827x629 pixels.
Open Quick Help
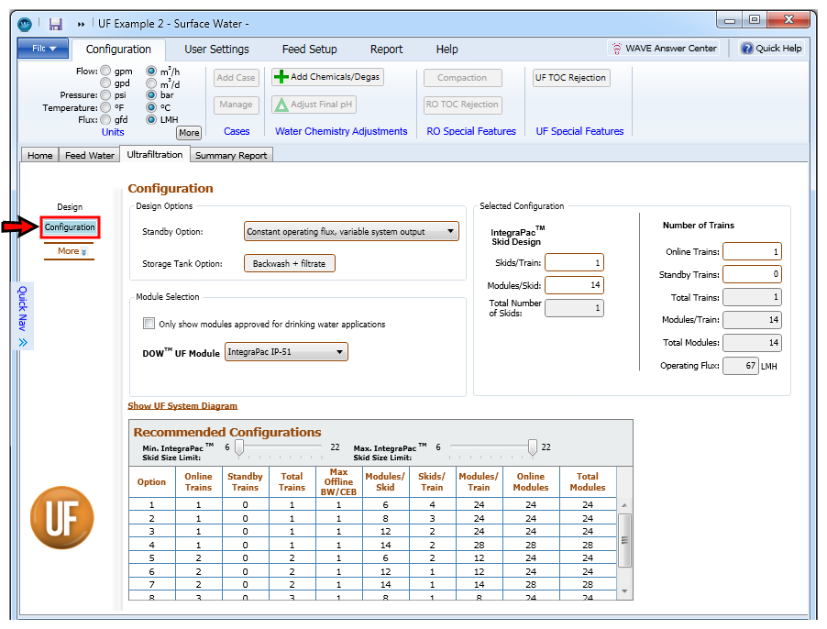(x=772, y=49)
